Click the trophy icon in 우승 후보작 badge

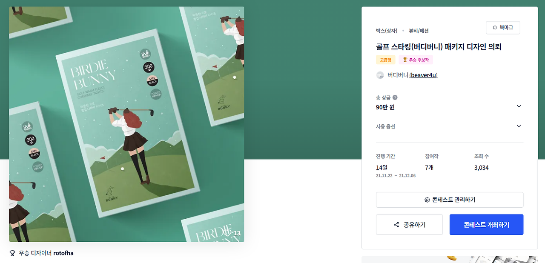405,60
